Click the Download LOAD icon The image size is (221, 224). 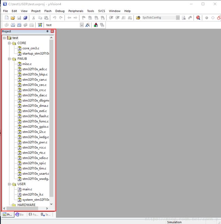point(40,25)
